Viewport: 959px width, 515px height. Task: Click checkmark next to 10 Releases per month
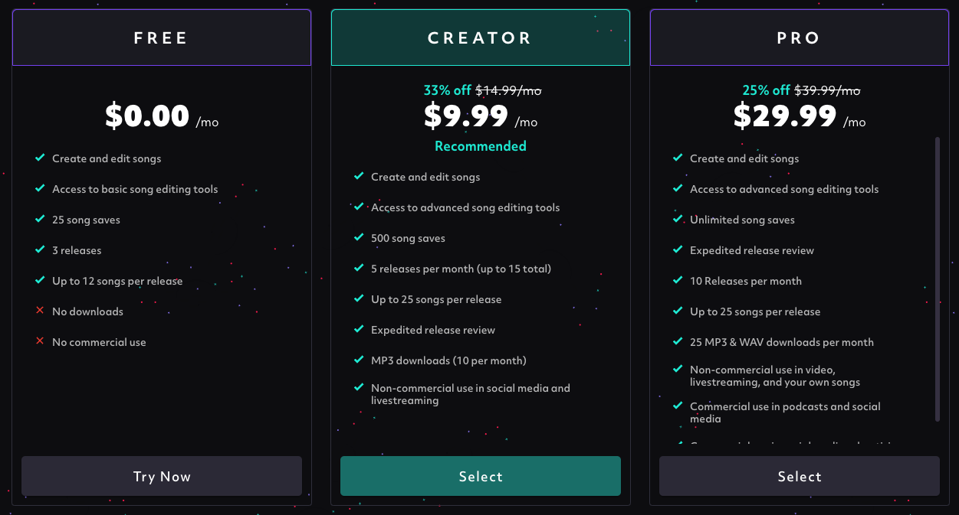[x=678, y=280]
